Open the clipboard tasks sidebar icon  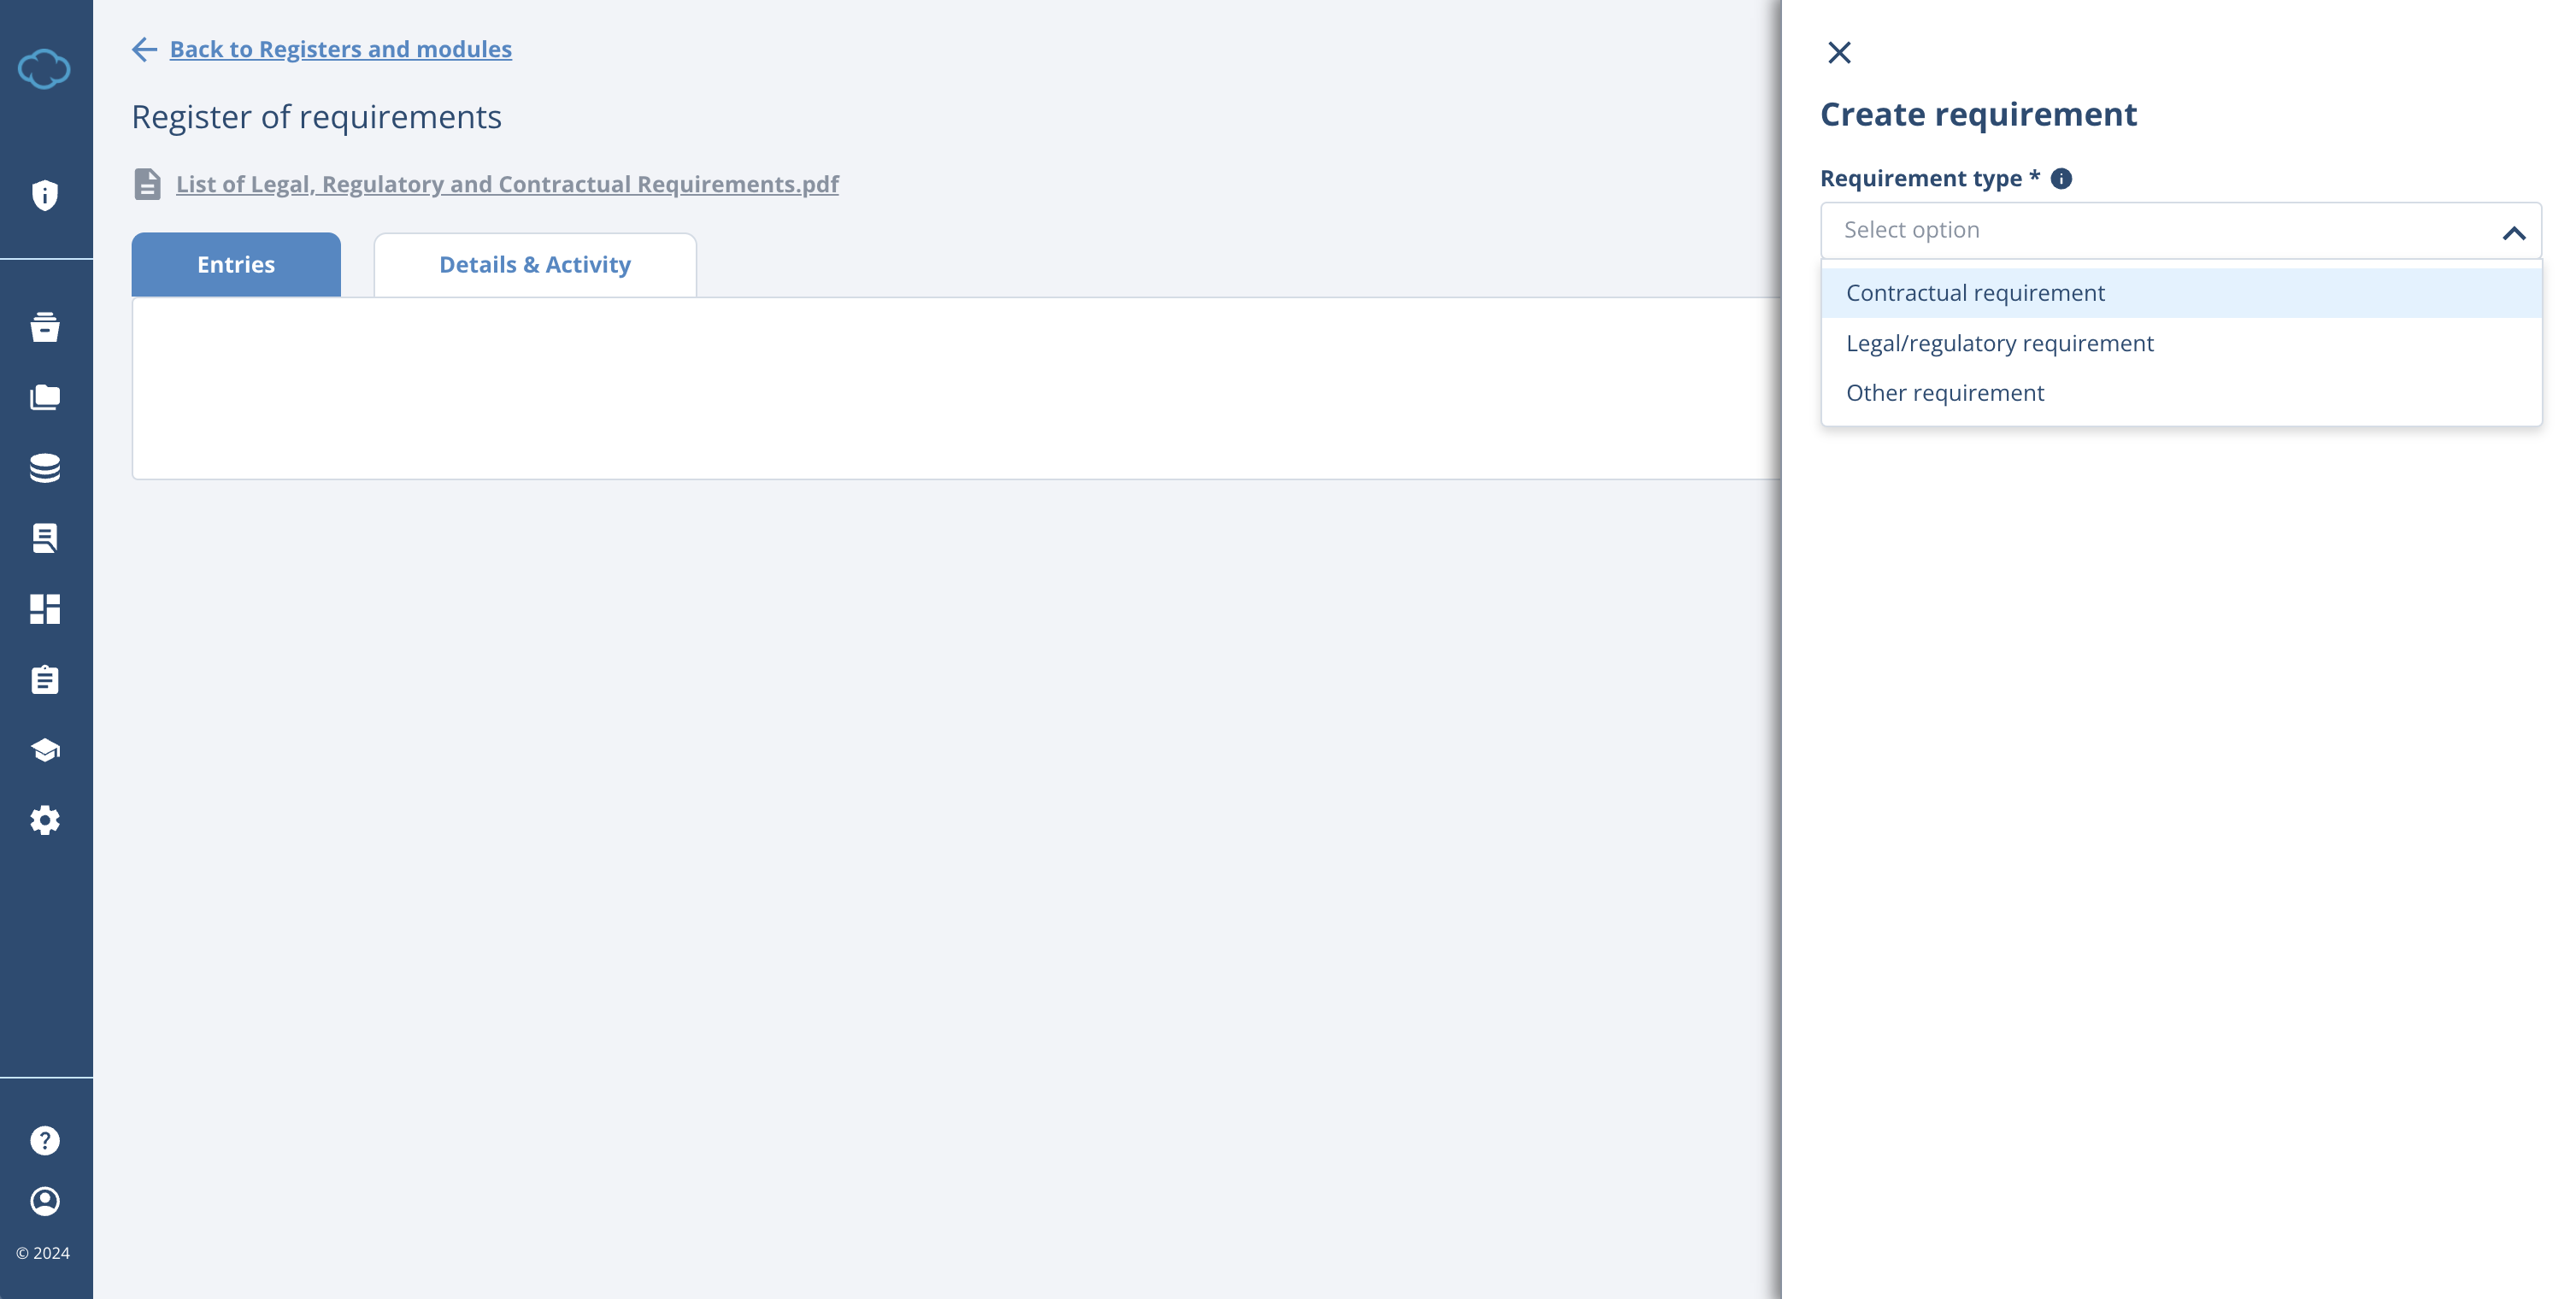[44, 680]
